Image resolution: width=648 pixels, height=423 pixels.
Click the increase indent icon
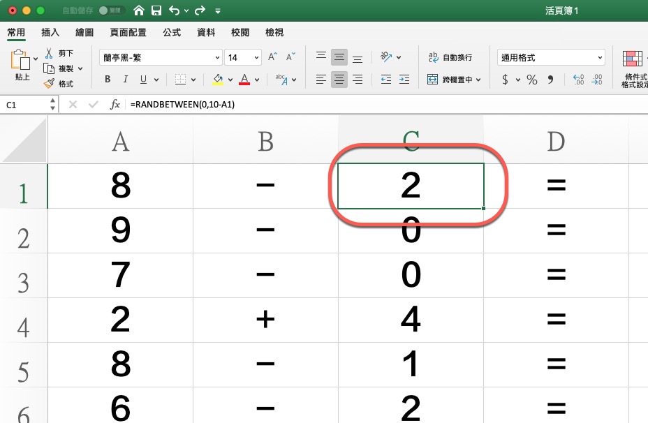[x=405, y=80]
